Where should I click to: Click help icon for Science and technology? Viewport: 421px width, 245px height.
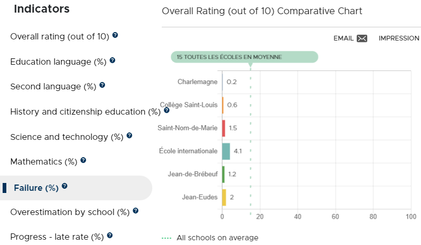129,136
